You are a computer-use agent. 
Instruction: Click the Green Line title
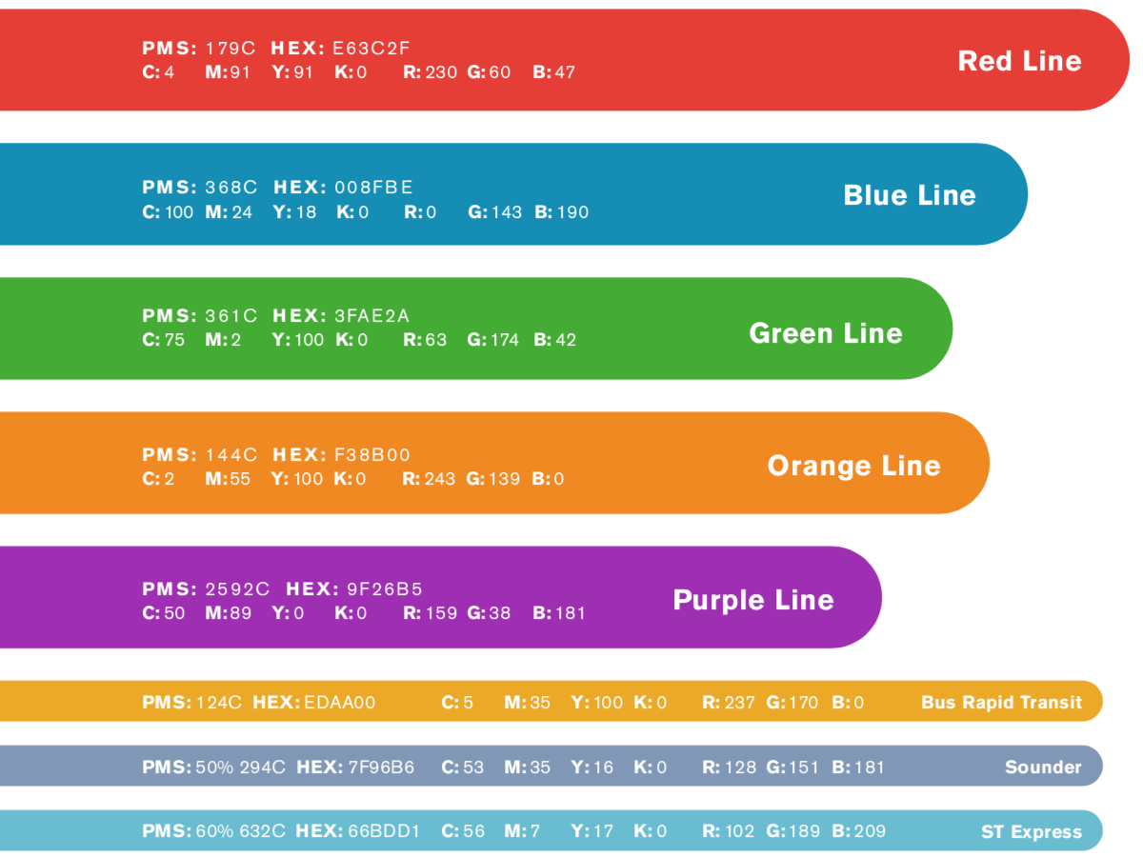tap(826, 333)
